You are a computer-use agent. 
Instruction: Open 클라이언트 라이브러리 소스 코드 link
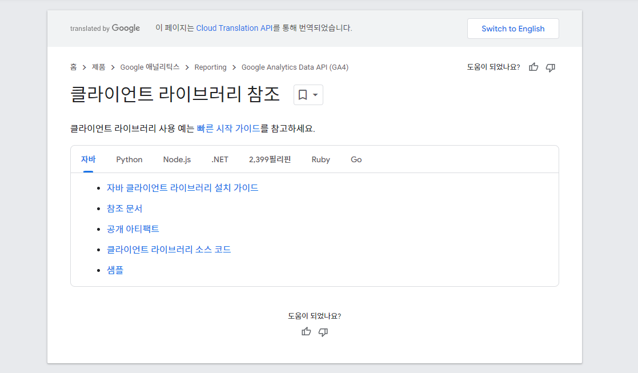168,250
